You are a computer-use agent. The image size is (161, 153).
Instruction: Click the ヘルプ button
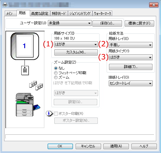click(144, 146)
